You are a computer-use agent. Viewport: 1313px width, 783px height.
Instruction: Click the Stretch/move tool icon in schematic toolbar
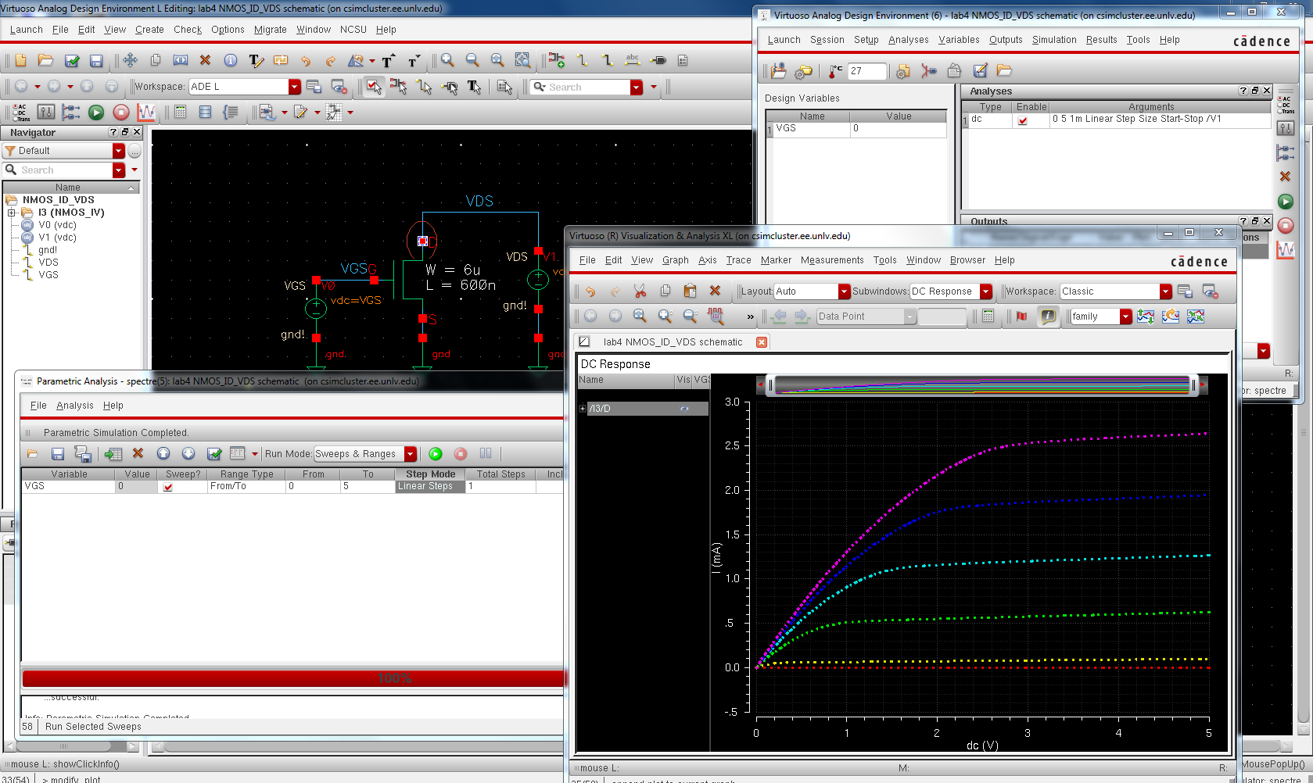coord(130,60)
